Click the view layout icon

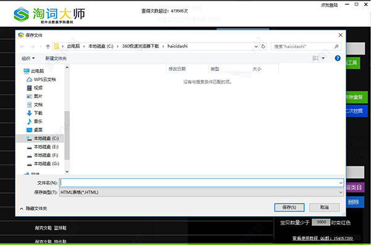315,58
